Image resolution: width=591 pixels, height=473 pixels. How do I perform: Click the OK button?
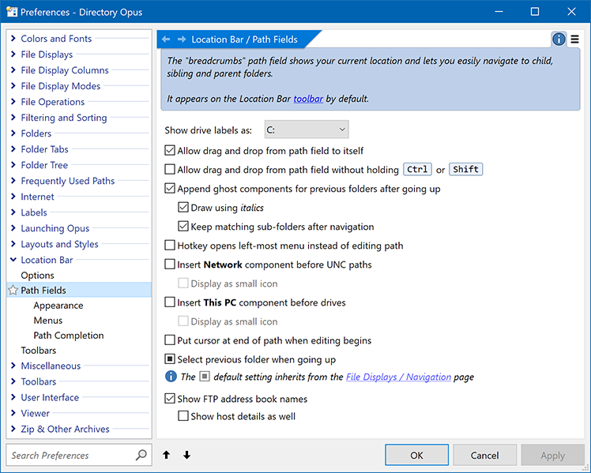[417, 456]
